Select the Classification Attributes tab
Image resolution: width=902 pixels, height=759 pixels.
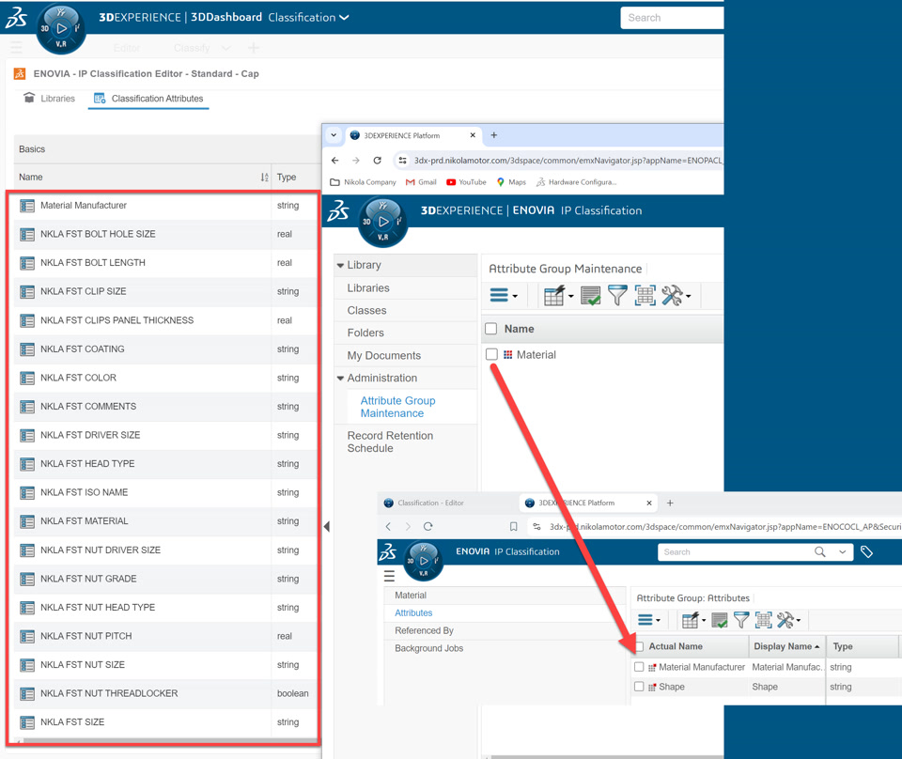tap(148, 99)
